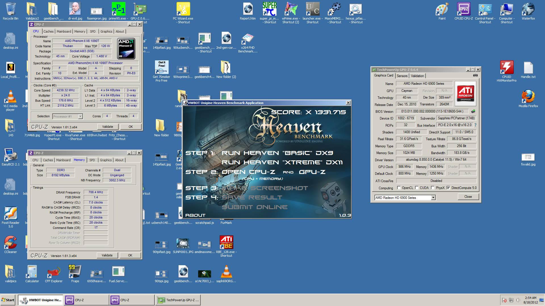
Task: Click About in Heaven benchmark window
Action: (x=195, y=215)
